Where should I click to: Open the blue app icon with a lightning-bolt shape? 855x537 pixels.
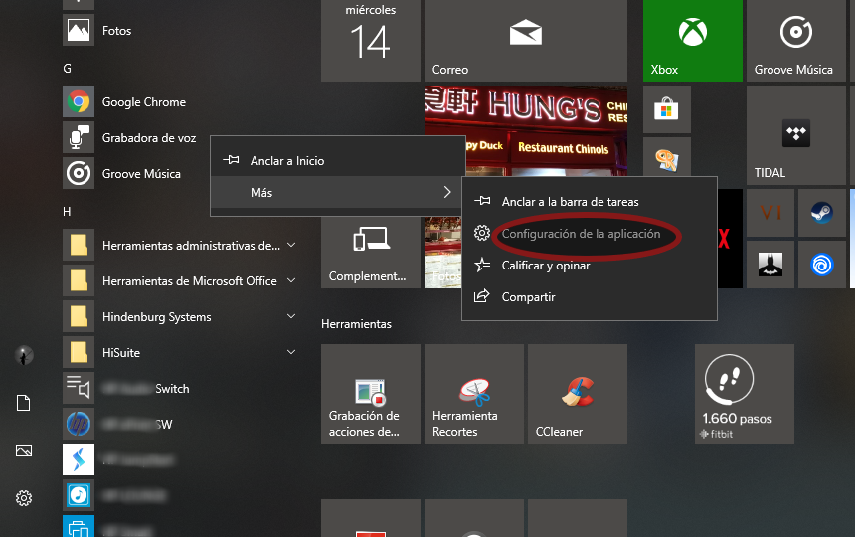[79, 459]
